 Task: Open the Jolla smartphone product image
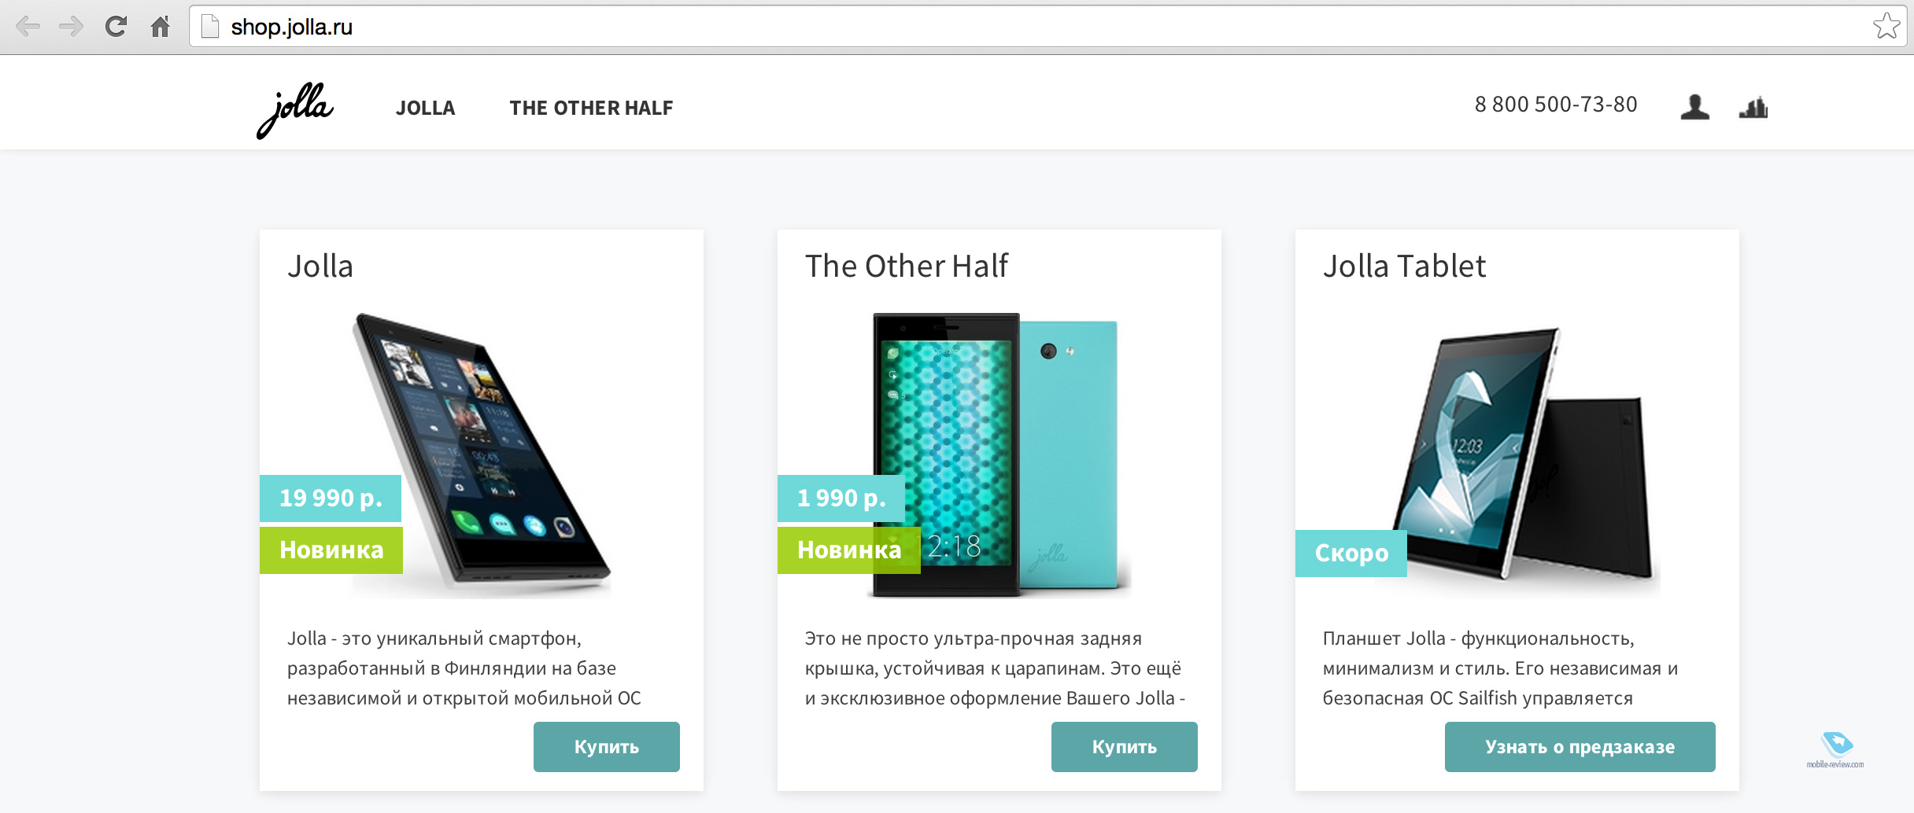click(482, 454)
